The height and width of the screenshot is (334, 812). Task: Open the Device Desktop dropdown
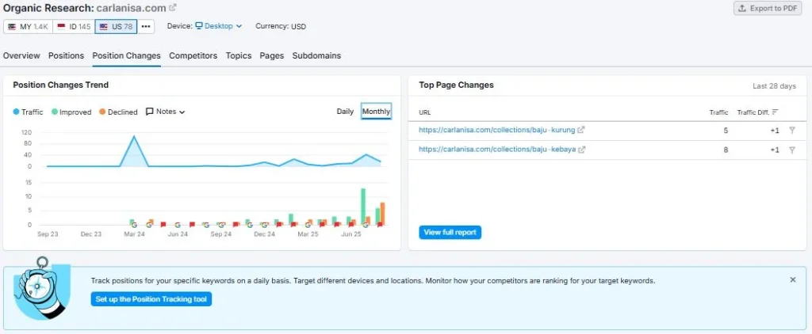[219, 26]
